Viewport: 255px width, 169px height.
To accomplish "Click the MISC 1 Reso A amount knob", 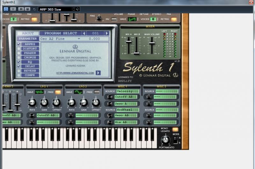I will (110, 104).
